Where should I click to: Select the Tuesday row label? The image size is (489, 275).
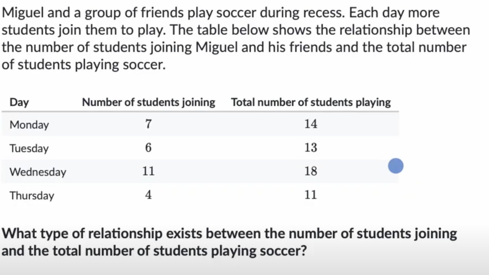click(29, 148)
